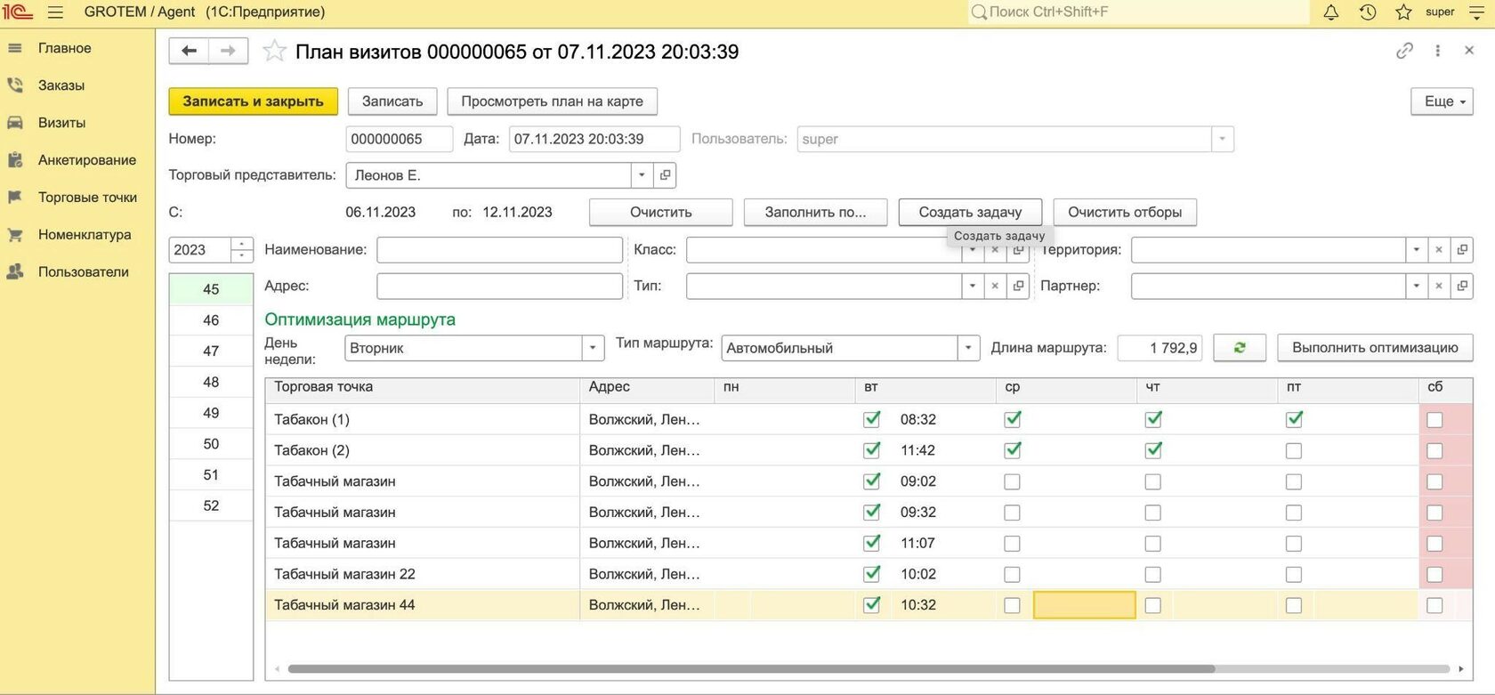Uncheck Thursday for Табакон (2)
The height and width of the screenshot is (695, 1495).
coord(1153,450)
